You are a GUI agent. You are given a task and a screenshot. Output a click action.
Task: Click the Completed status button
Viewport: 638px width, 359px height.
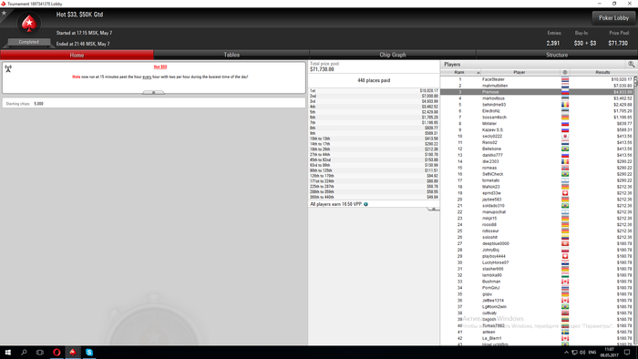click(x=28, y=42)
